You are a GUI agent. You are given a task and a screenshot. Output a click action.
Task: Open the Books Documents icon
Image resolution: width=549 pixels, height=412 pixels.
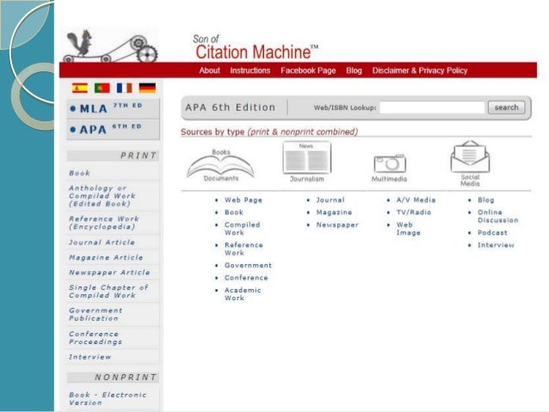point(220,165)
